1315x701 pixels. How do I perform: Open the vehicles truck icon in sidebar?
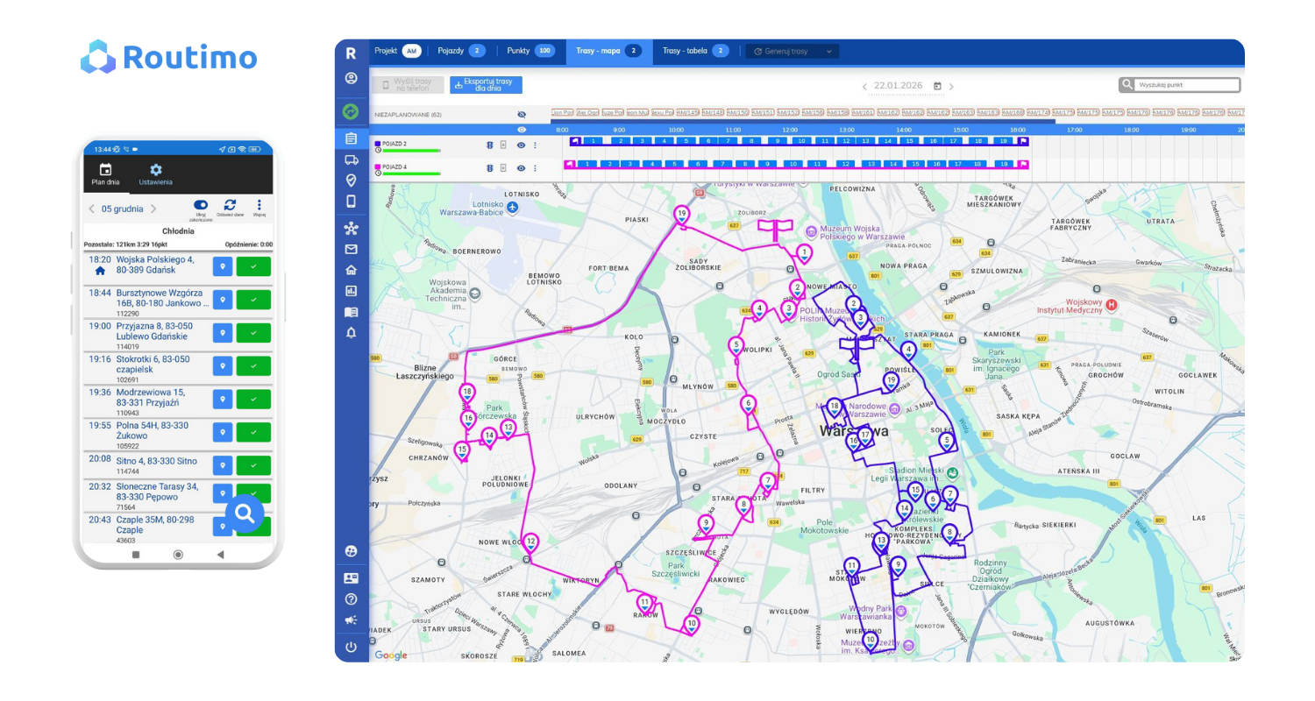[352, 159]
